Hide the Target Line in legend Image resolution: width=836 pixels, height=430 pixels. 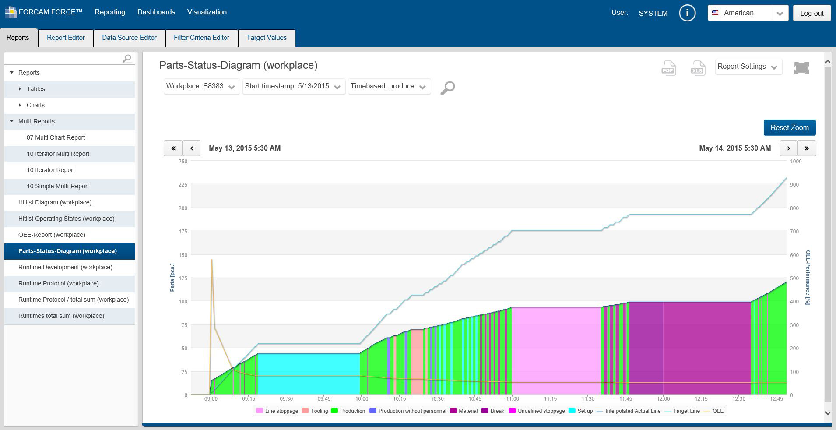686,411
